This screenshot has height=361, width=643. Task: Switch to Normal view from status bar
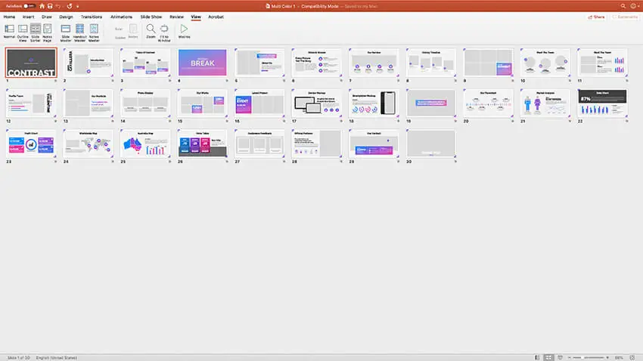(x=537, y=358)
